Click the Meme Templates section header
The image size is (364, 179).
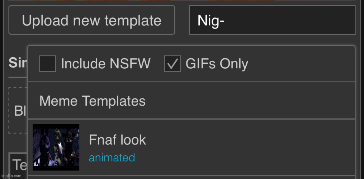(93, 101)
